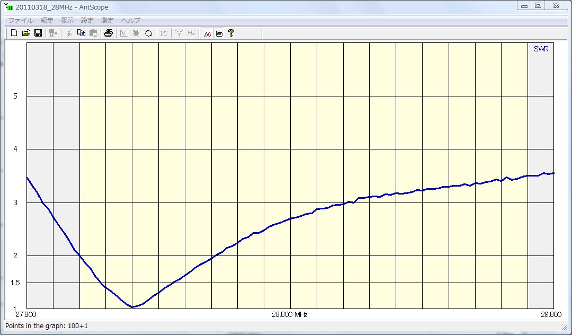The width and height of the screenshot is (572, 335).
Task: Click the FQ frequency settings icon
Action: click(x=191, y=33)
